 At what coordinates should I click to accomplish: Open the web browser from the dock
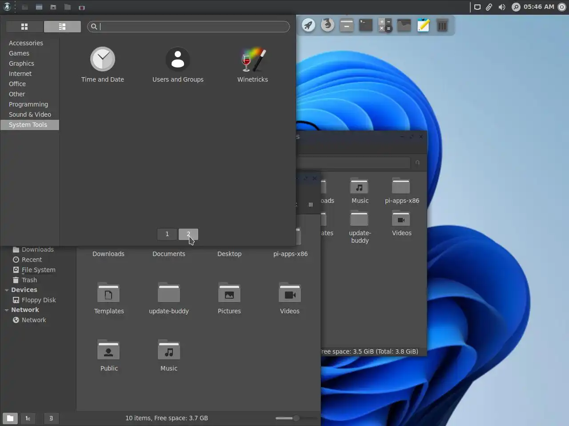(x=328, y=25)
